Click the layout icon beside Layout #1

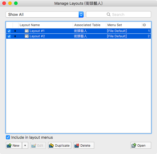click(27, 31)
